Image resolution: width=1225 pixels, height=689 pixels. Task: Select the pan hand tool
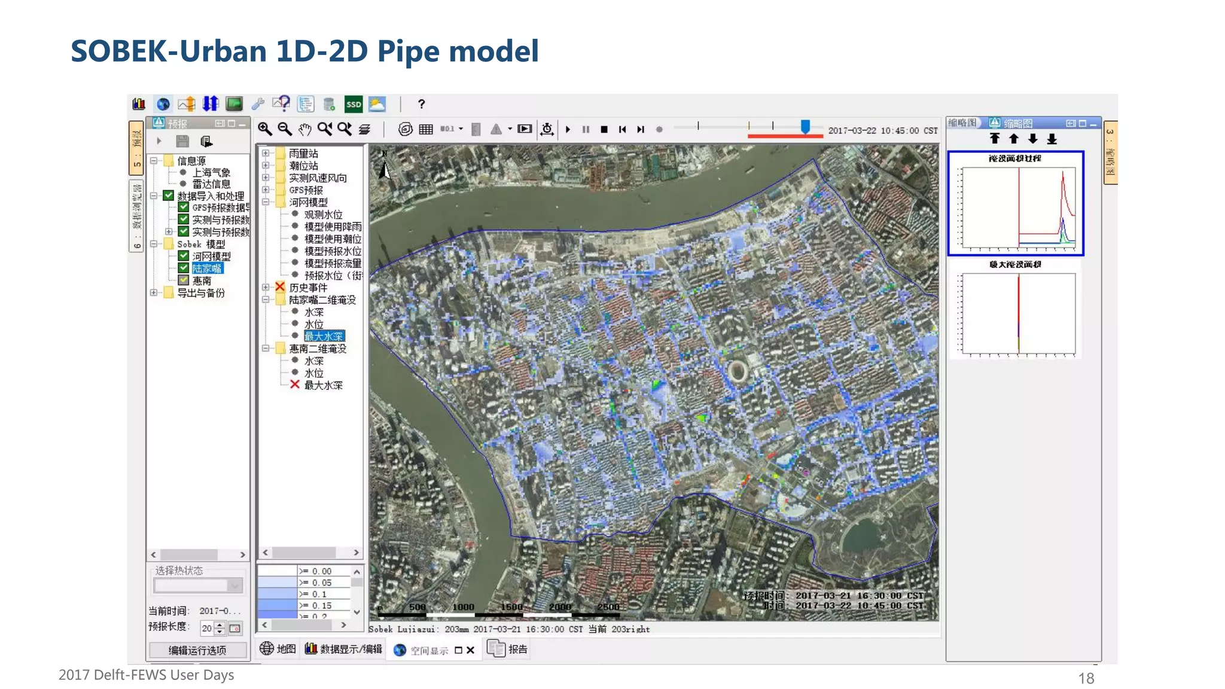(x=305, y=129)
